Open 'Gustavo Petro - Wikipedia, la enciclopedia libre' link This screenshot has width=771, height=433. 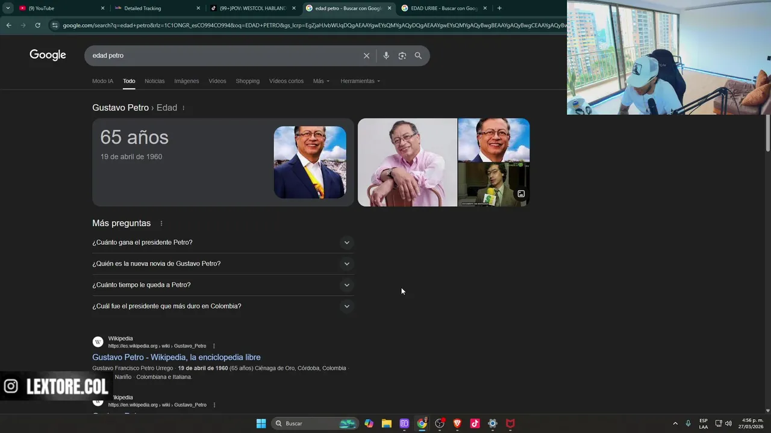tap(176, 357)
